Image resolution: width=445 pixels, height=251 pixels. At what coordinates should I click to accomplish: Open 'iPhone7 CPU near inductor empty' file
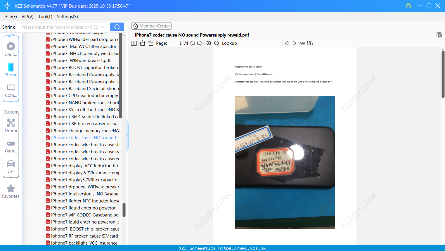(82, 96)
